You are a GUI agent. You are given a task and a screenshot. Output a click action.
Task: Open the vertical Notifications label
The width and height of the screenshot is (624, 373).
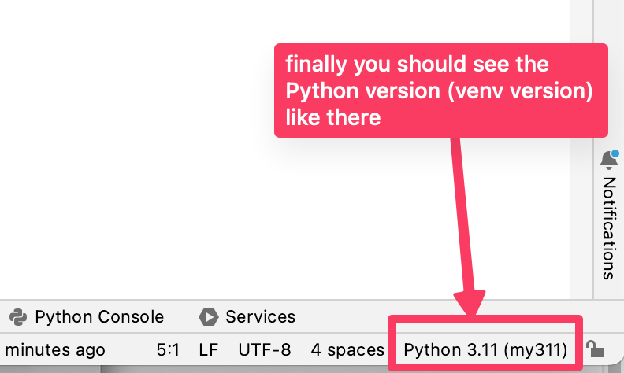[x=608, y=227]
